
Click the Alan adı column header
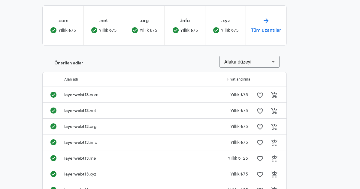71,79
